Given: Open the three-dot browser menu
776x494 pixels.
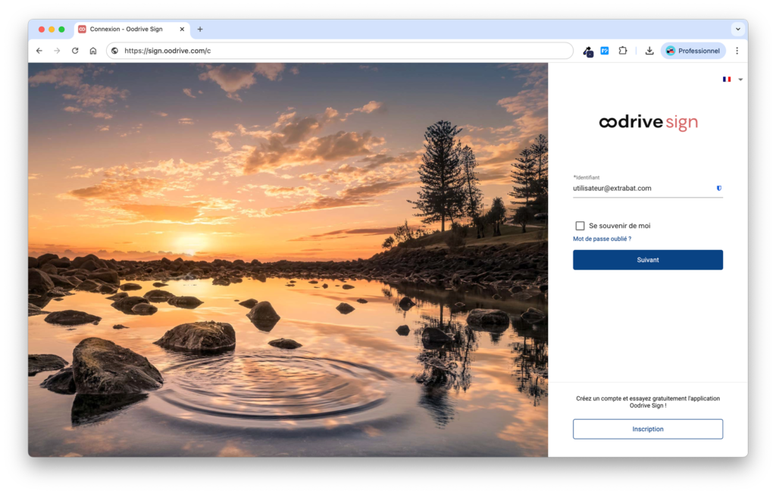Looking at the screenshot, I should coord(737,51).
